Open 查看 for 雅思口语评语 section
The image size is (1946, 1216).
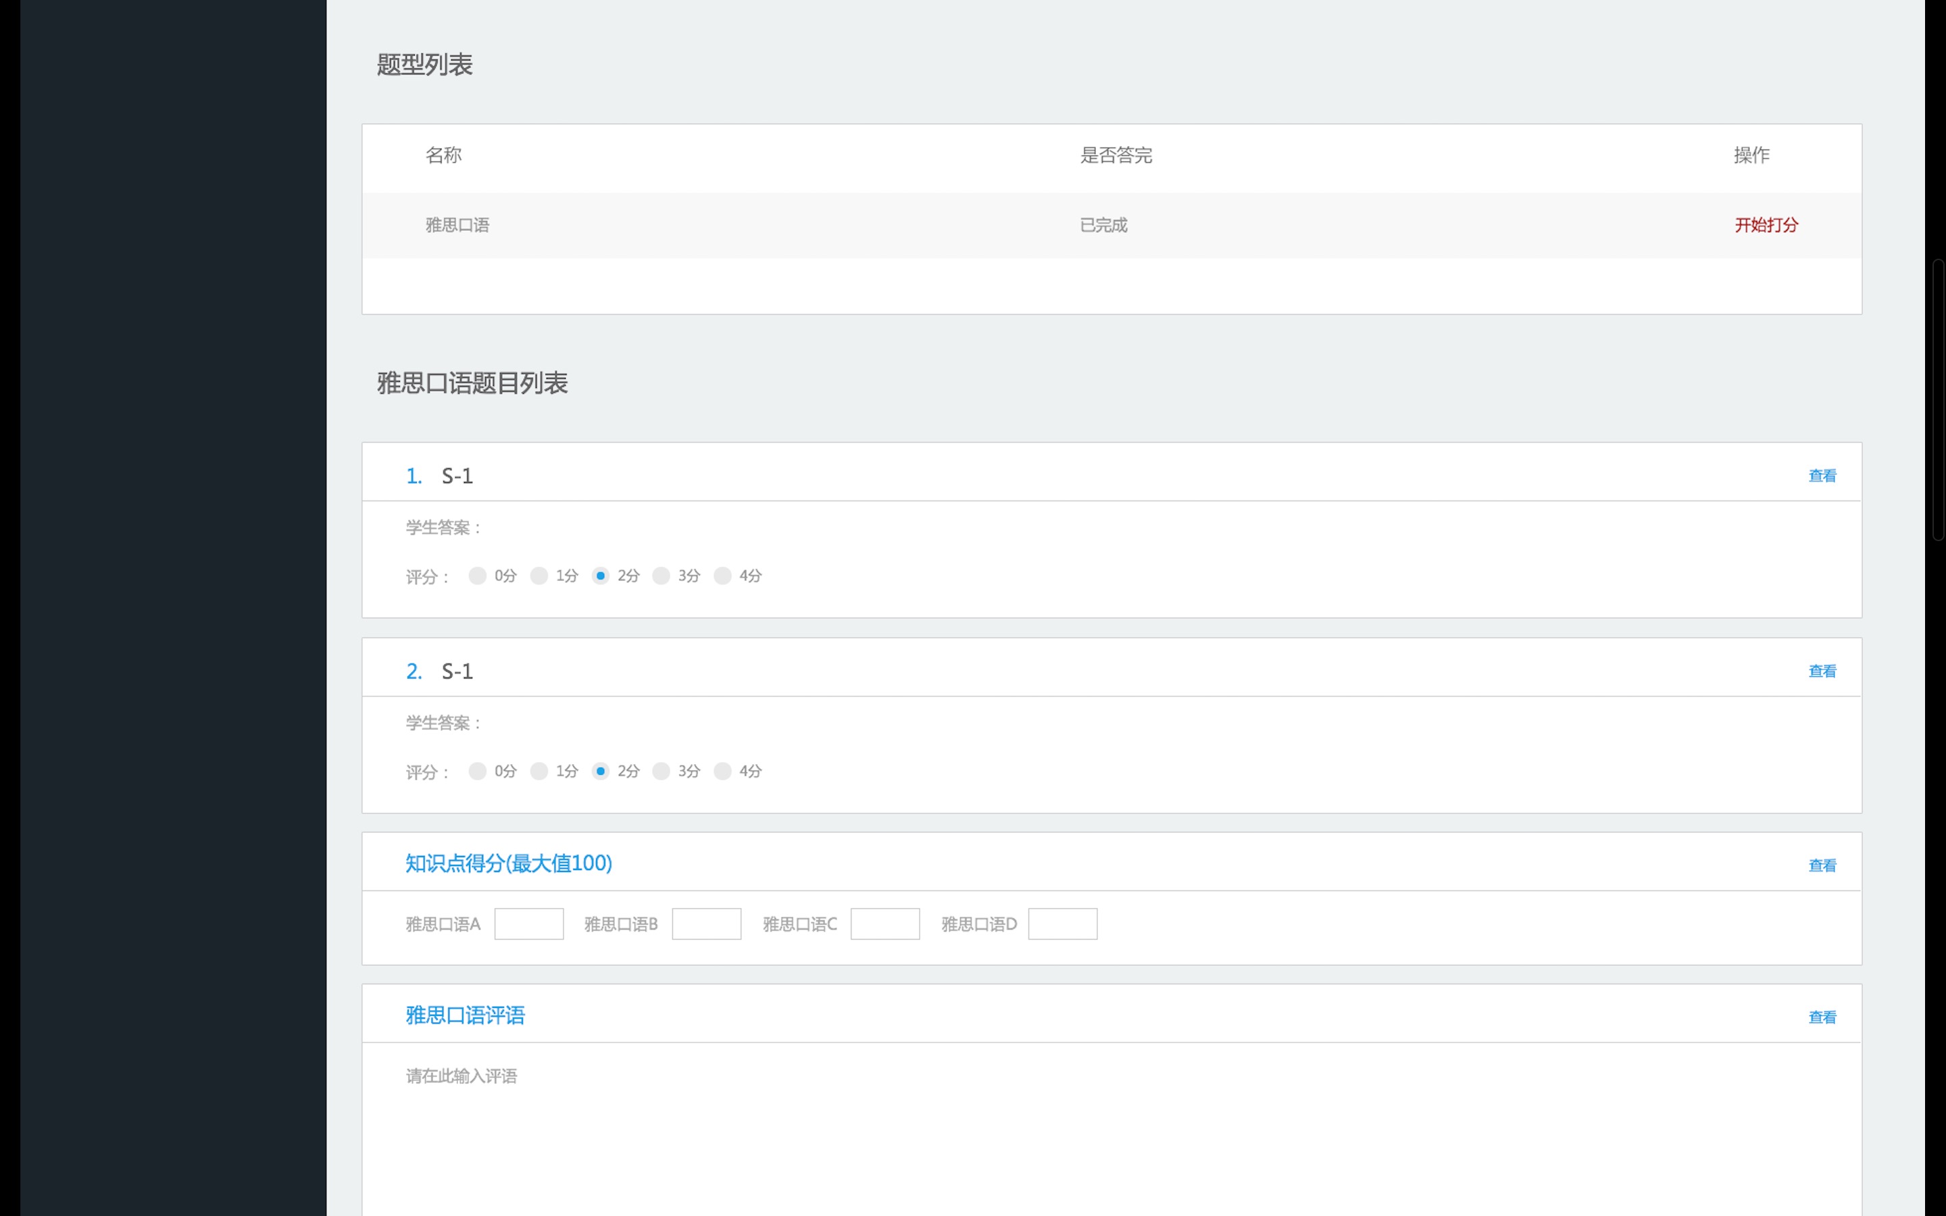pyautogui.click(x=1822, y=1018)
